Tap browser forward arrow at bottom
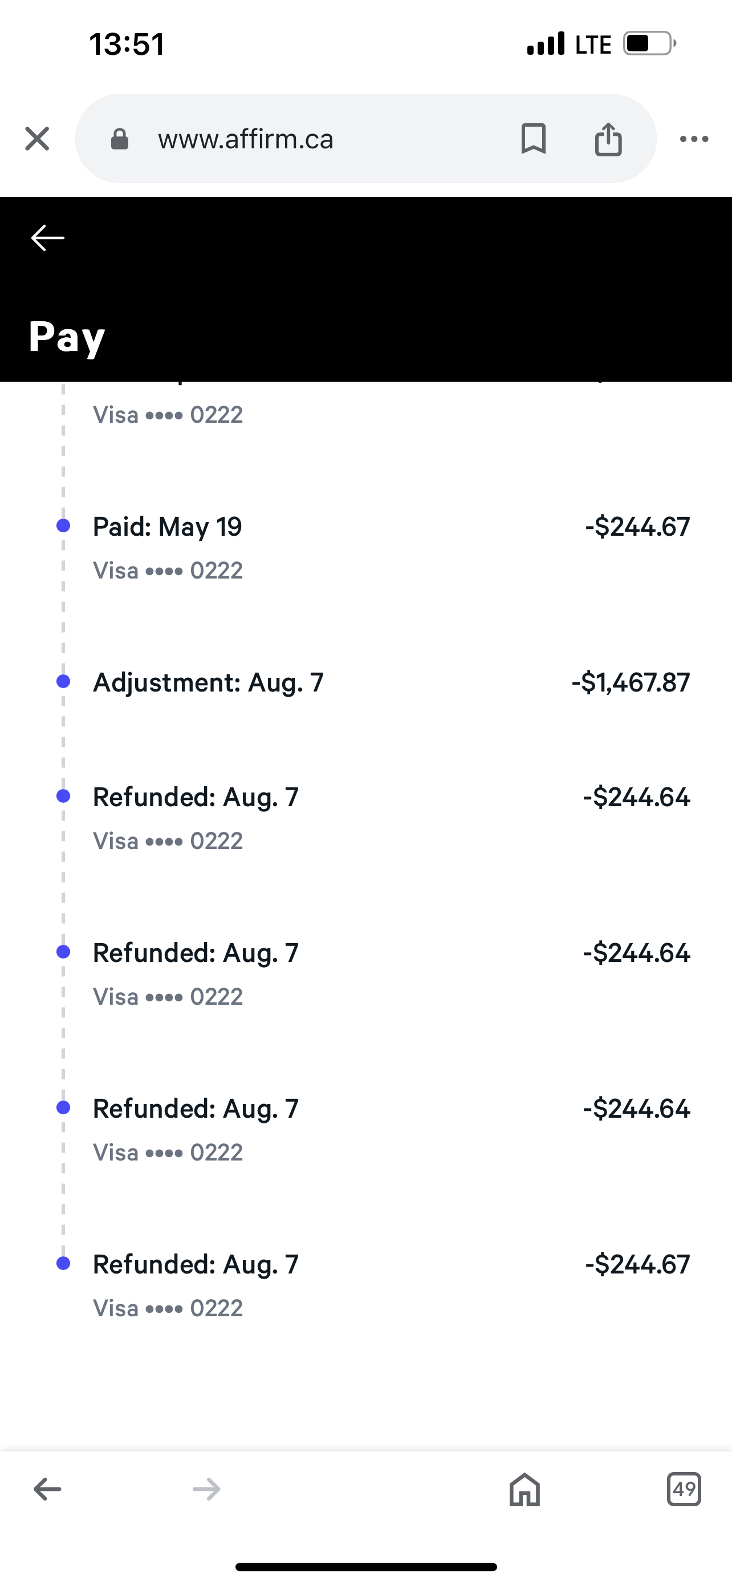 (206, 1489)
